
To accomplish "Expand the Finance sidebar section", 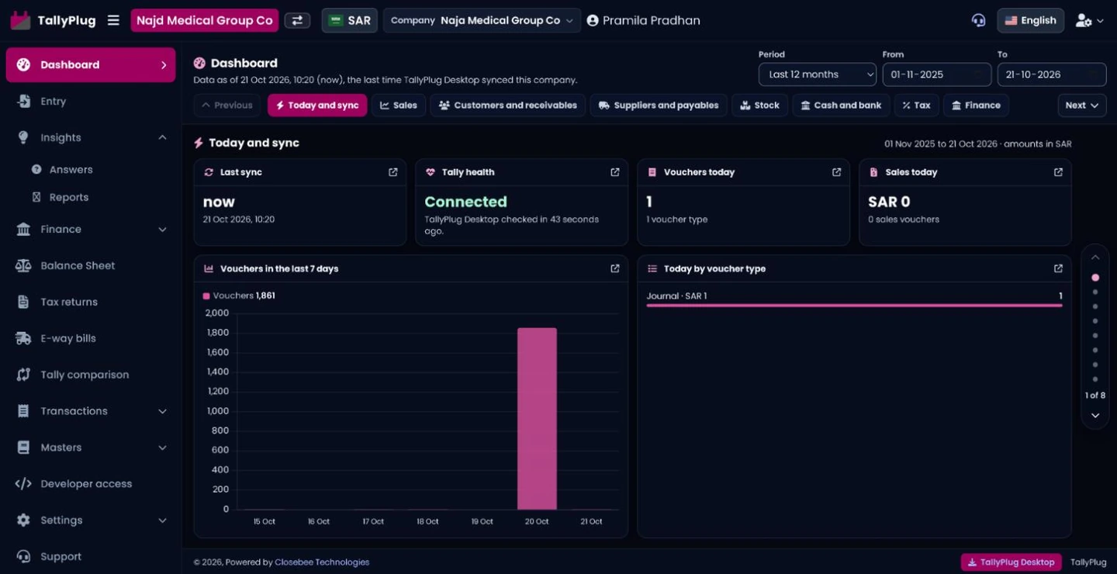I will click(91, 229).
